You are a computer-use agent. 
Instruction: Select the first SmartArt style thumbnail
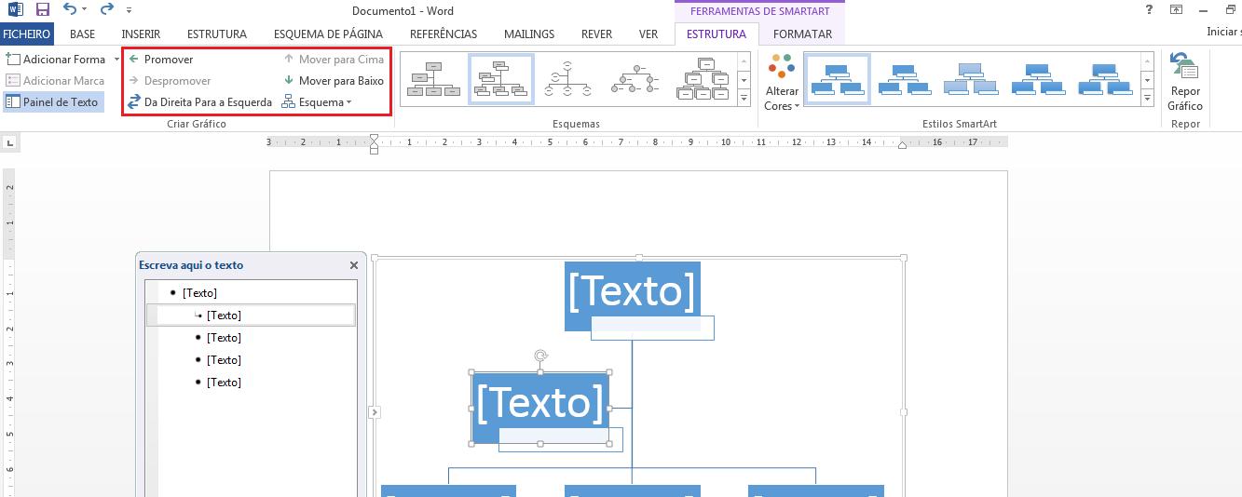(837, 79)
